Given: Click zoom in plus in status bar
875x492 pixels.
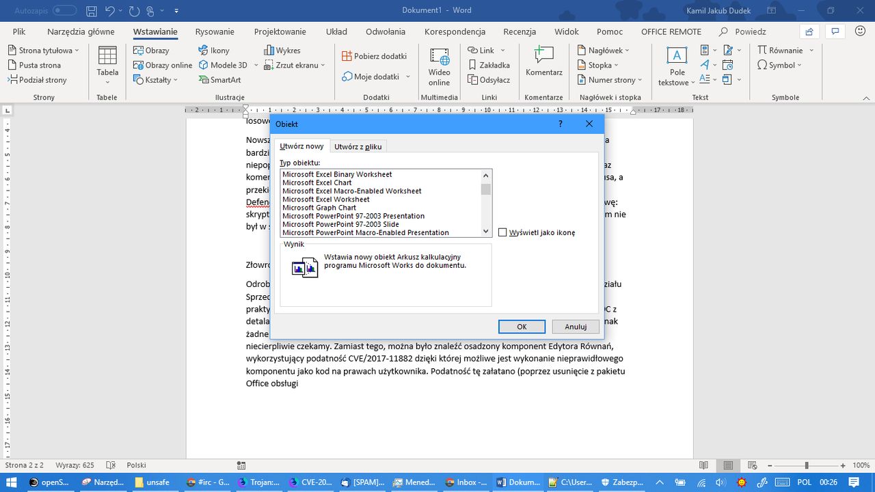Looking at the screenshot, I should coord(843,465).
